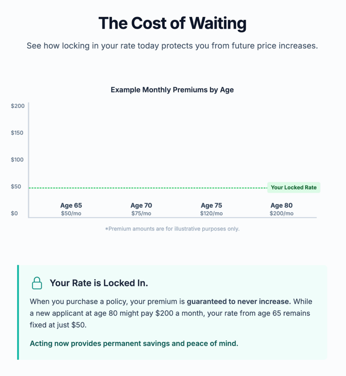This screenshot has width=346, height=376.
Task: Click "Example Monthly Premiums by Age" chart title
Action: click(172, 90)
